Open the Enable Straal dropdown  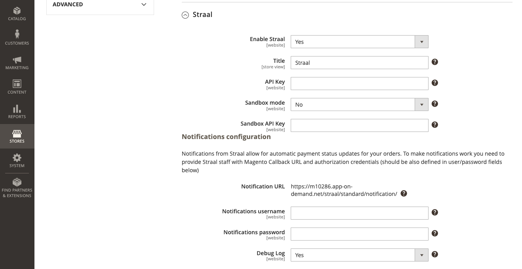[x=359, y=42]
